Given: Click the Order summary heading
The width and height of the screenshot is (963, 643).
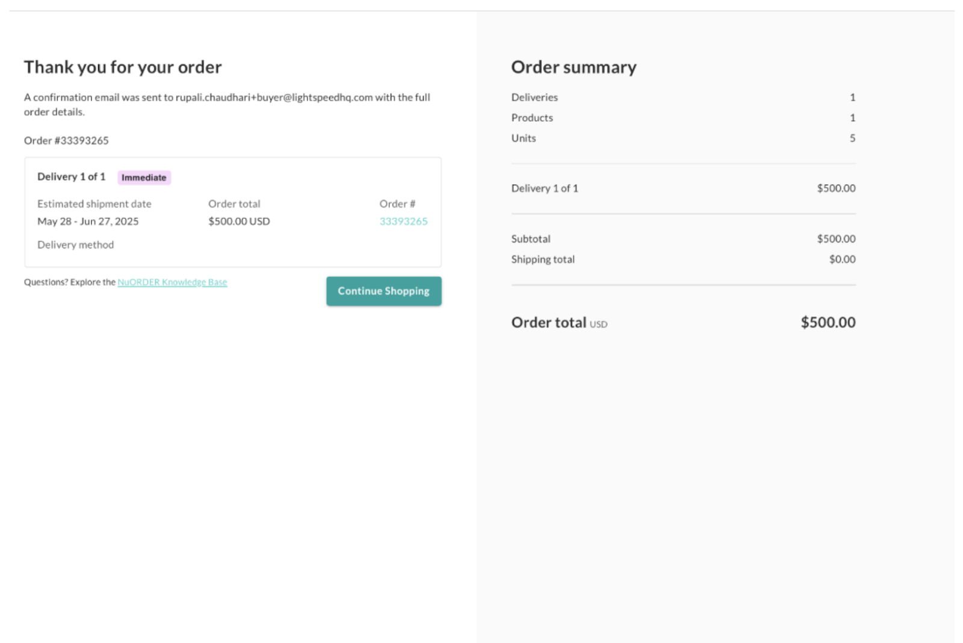Looking at the screenshot, I should 574,67.
